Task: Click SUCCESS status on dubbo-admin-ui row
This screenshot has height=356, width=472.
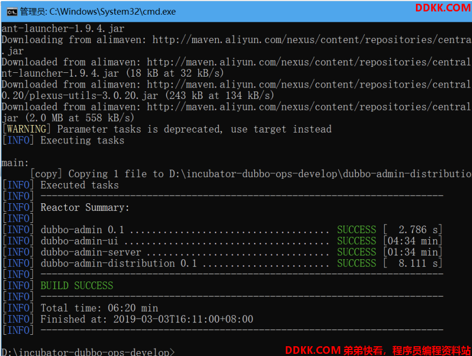Action: coord(356,241)
